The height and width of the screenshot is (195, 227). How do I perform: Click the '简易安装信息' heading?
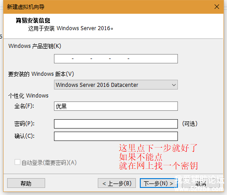click(x=33, y=20)
